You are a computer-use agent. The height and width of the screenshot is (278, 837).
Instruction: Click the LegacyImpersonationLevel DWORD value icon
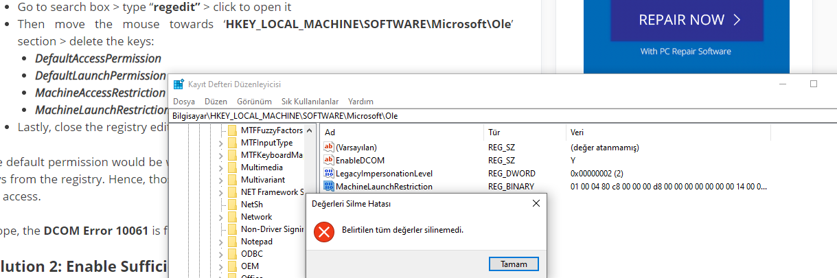328,174
